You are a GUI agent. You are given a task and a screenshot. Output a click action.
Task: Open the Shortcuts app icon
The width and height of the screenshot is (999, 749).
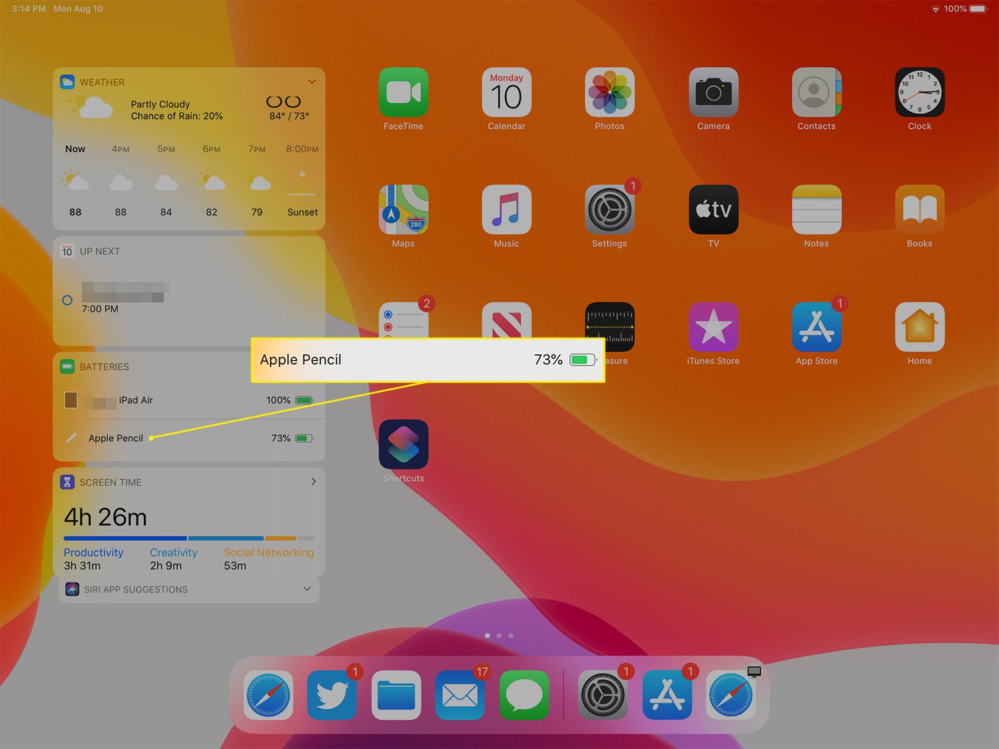[403, 444]
